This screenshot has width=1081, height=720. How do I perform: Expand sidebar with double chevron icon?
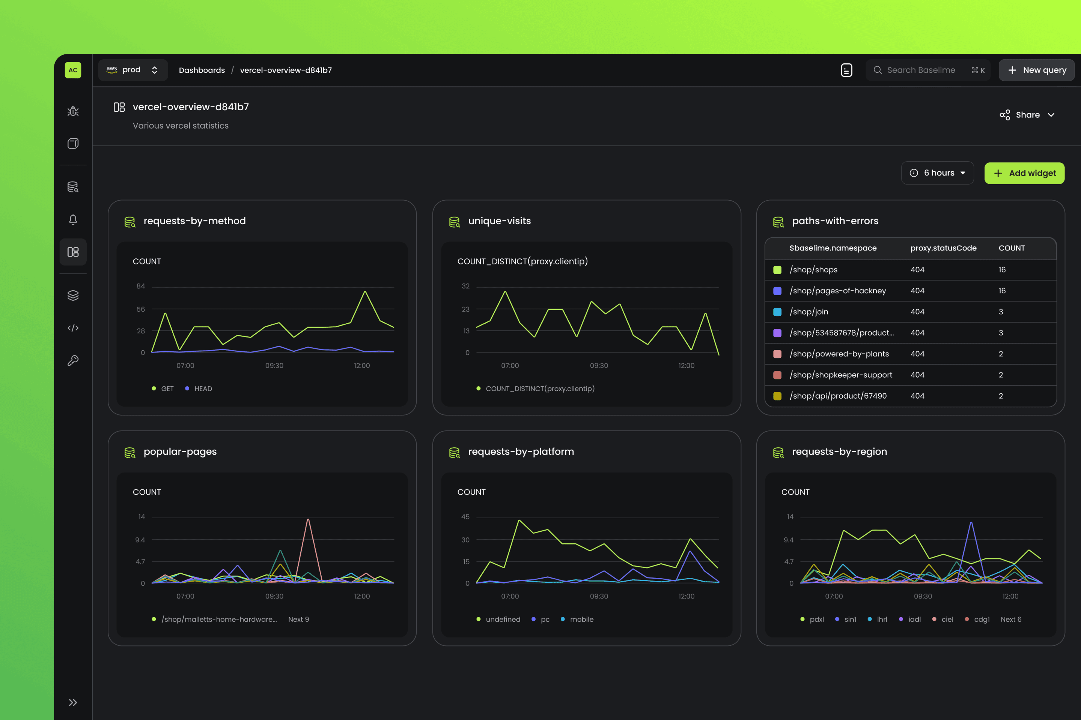pyautogui.click(x=73, y=702)
